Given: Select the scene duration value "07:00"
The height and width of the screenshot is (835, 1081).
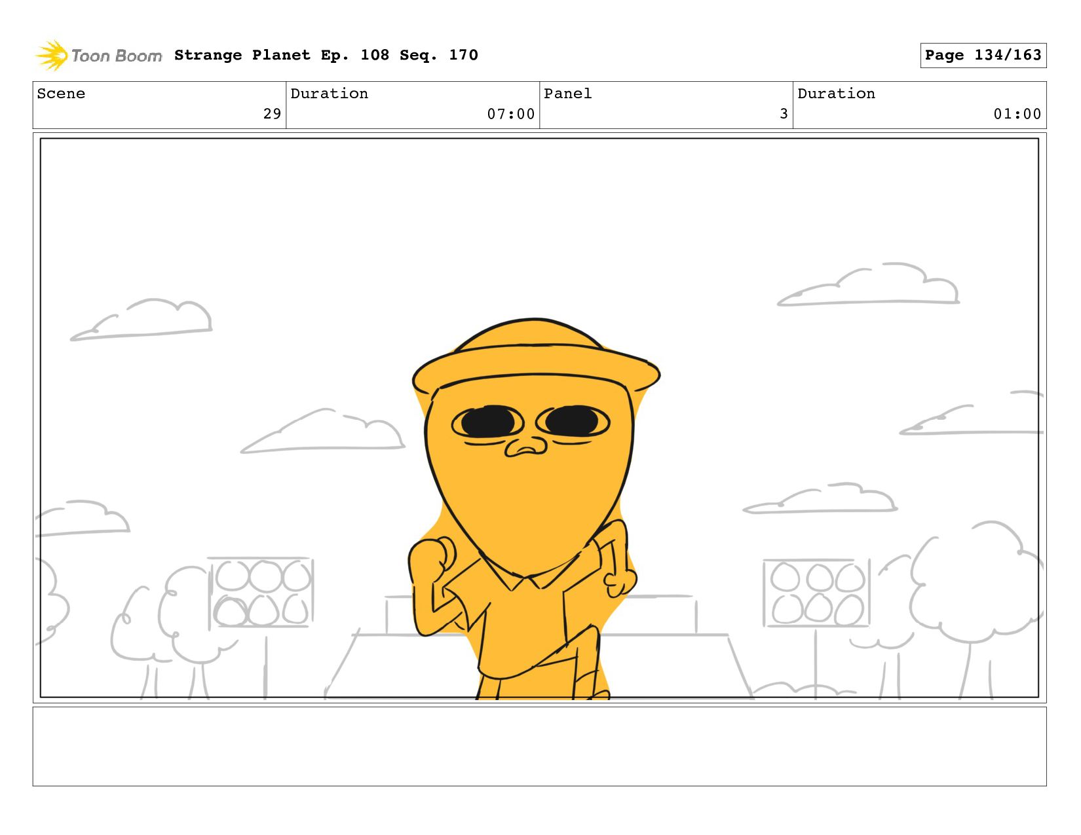Looking at the screenshot, I should click(511, 114).
